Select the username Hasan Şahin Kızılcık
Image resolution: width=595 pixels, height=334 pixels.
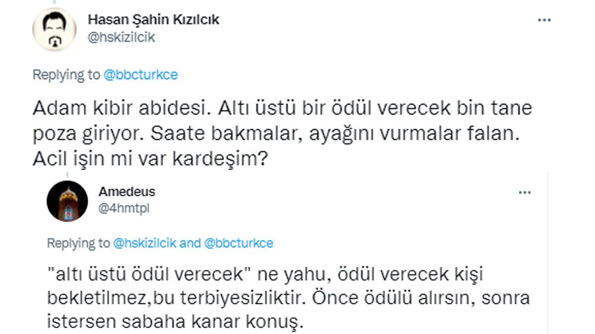[155, 20]
